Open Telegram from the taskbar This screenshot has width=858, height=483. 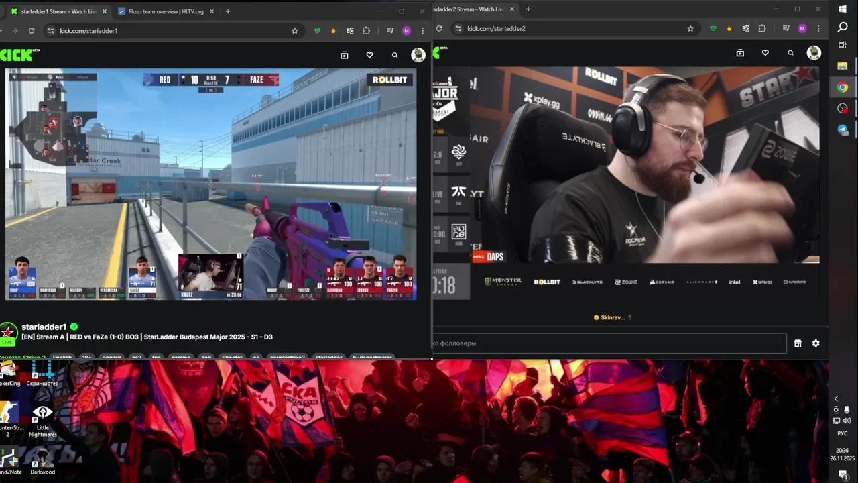click(843, 129)
